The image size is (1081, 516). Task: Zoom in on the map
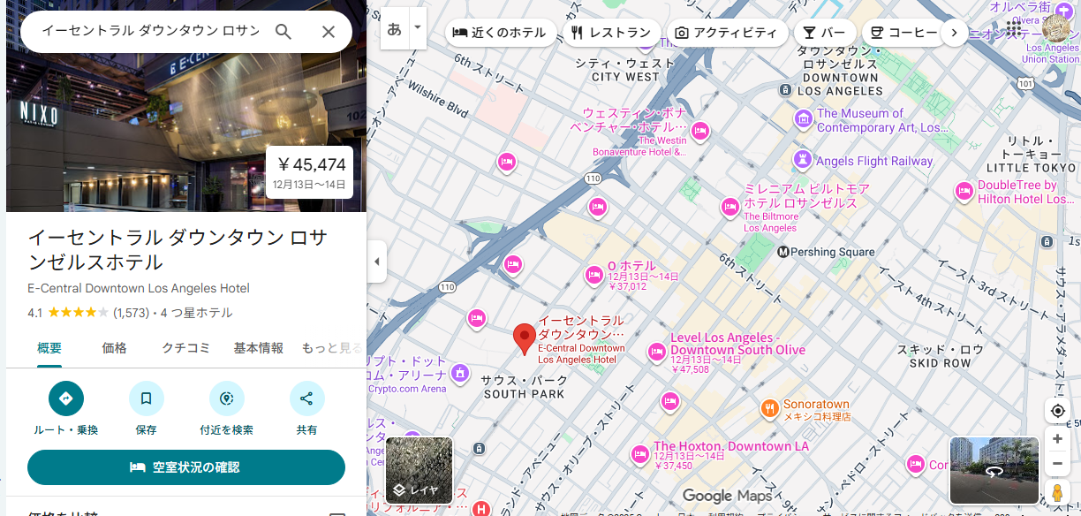coord(1056,439)
